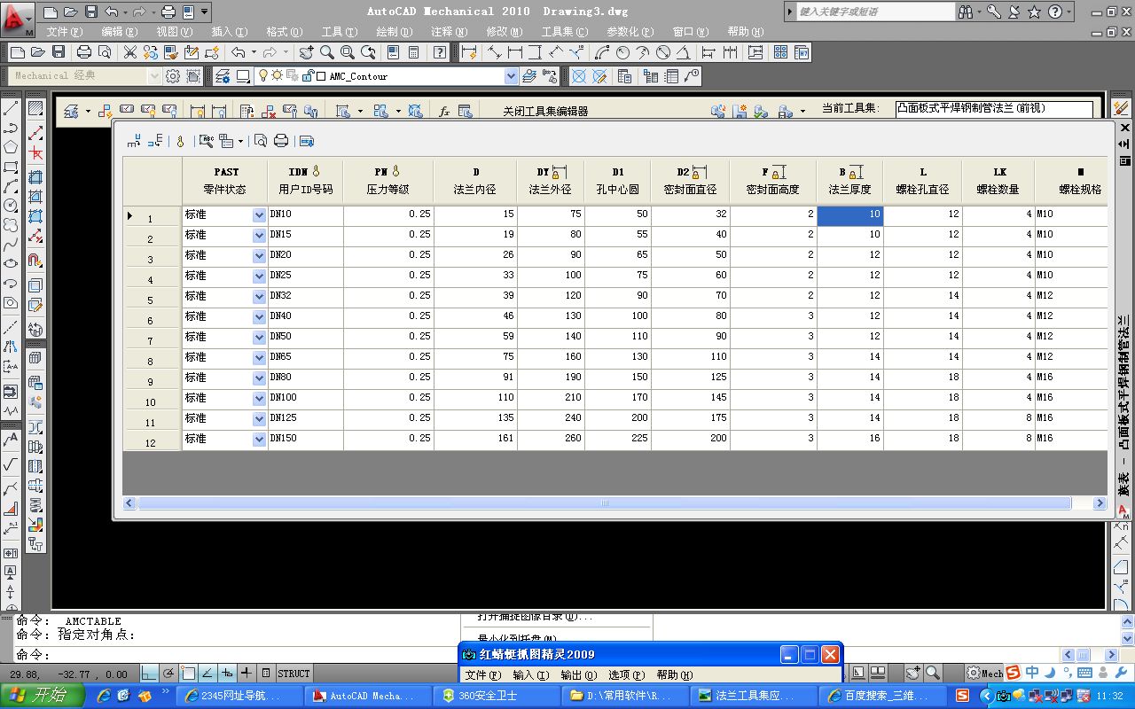Viewport: 1135px width, 709px height.
Task: Click the Plot printer icon in quick access toolbar
Action: (168, 12)
